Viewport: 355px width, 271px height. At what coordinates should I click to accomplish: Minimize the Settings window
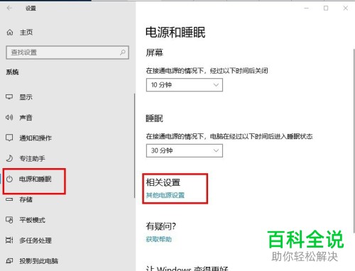[x=307, y=9]
